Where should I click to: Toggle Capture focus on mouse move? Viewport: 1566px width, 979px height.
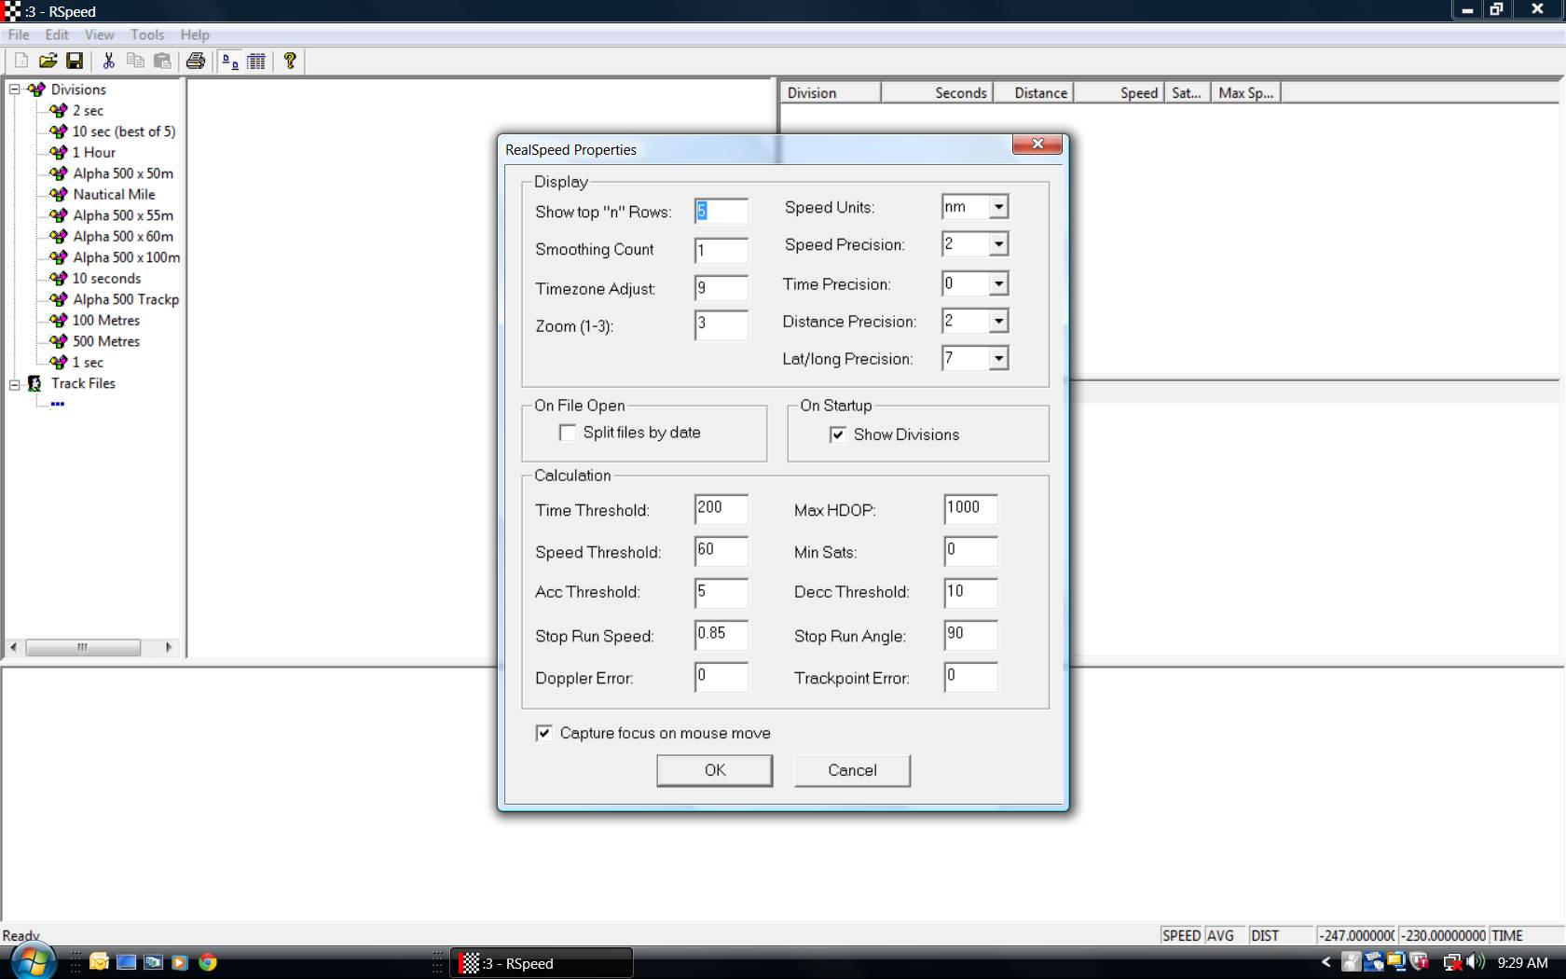tap(544, 734)
